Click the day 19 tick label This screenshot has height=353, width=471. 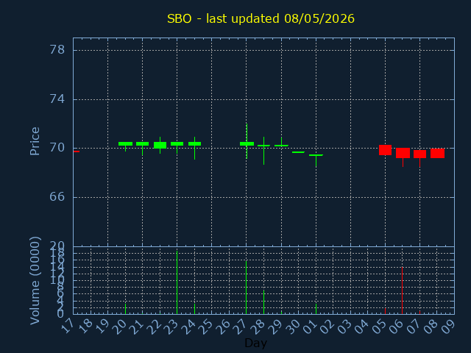click(x=102, y=326)
